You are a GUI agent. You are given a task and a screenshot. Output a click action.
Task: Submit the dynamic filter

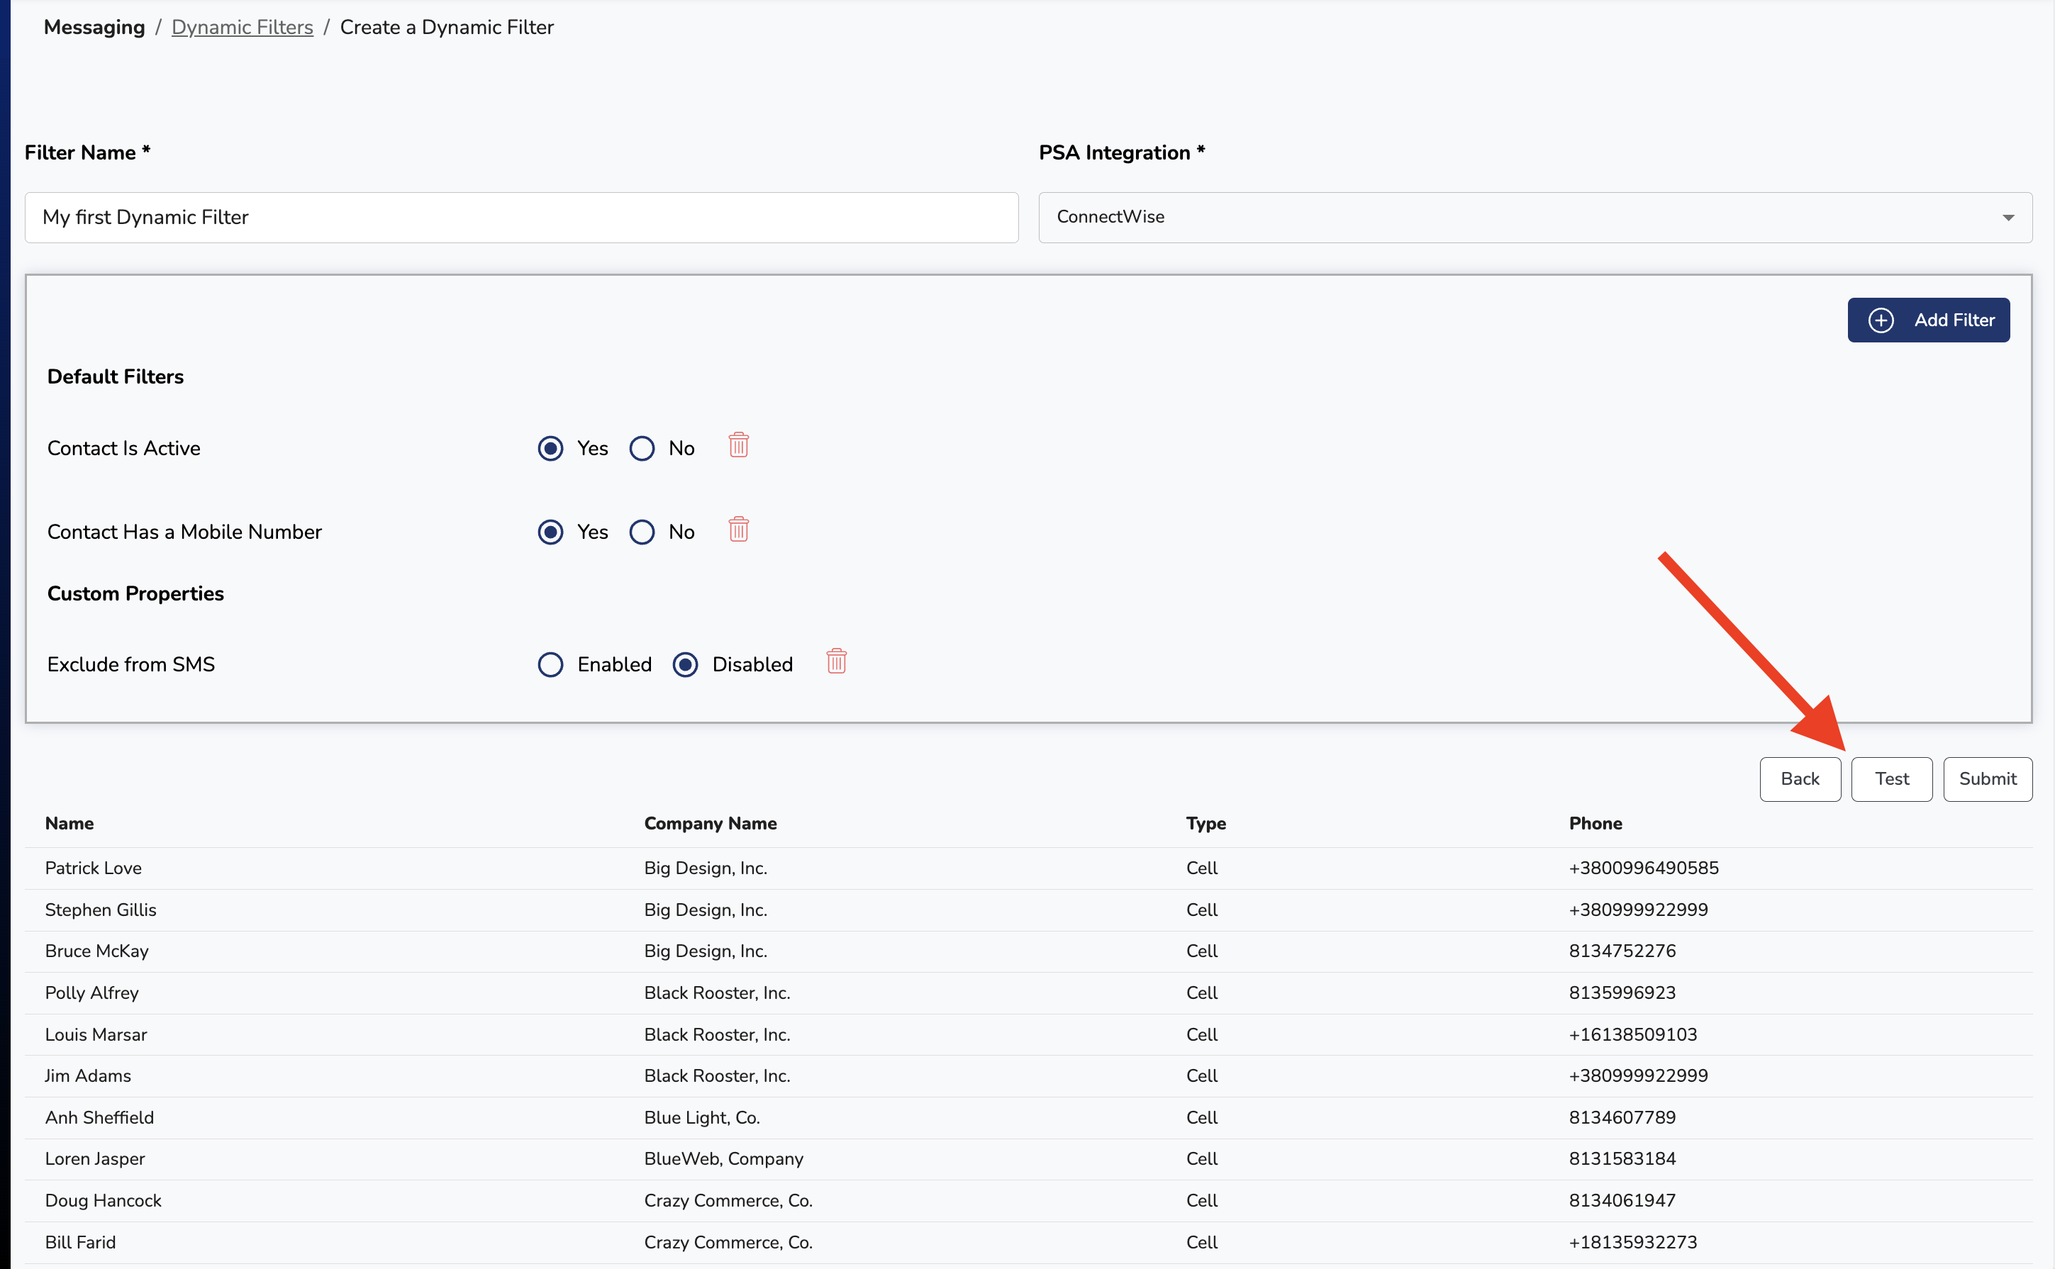[1987, 779]
